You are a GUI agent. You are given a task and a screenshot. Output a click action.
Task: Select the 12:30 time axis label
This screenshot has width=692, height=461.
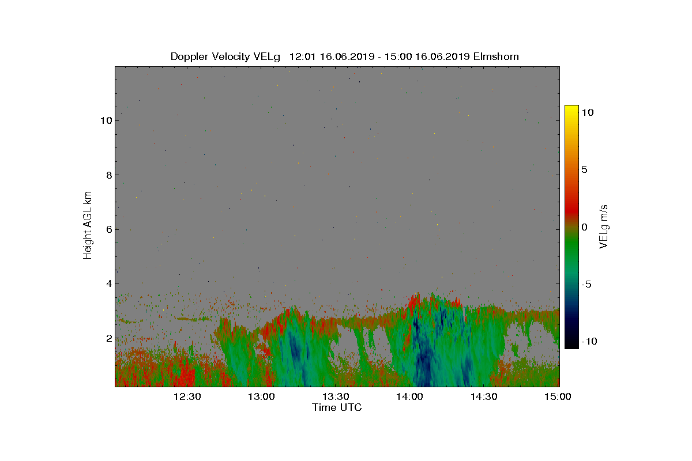(x=187, y=396)
